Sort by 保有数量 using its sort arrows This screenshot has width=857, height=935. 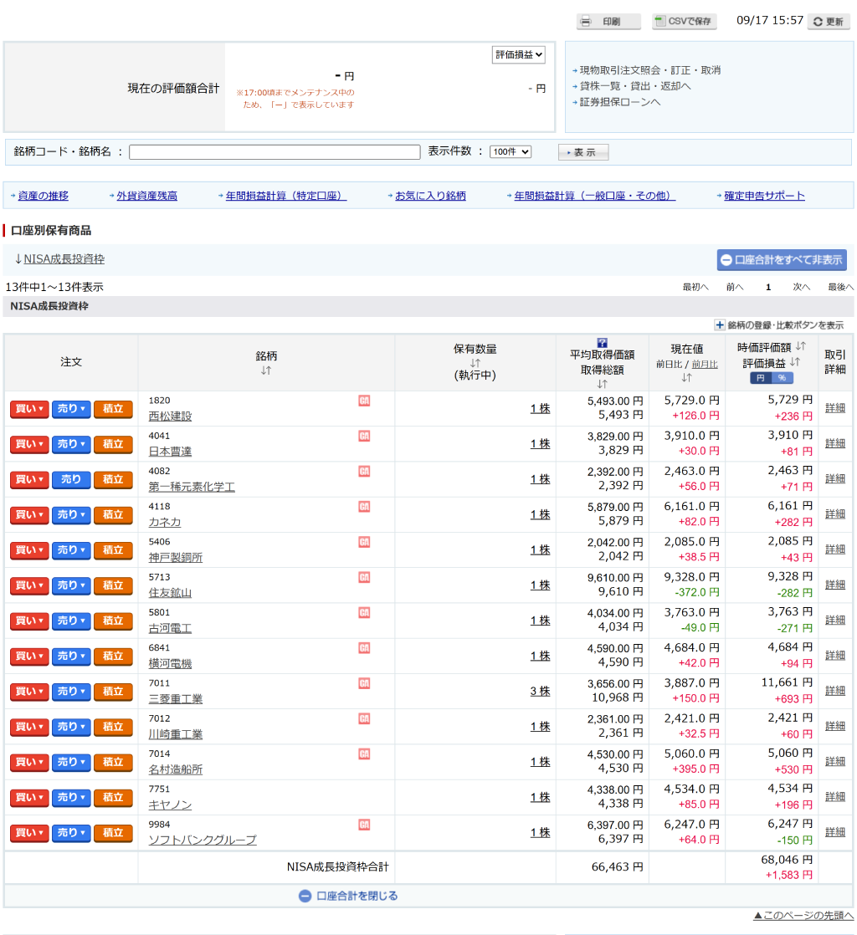475,363
